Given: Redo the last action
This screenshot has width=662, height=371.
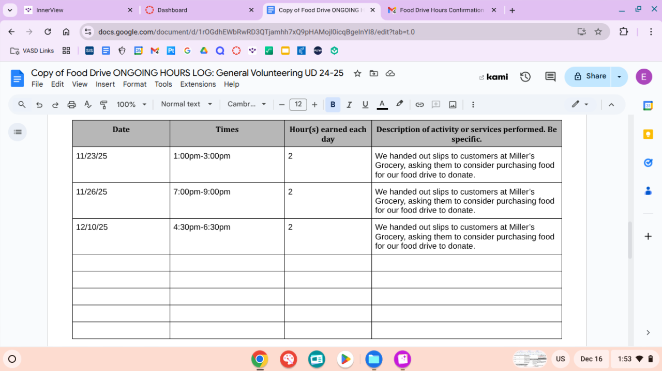Looking at the screenshot, I should (x=55, y=104).
